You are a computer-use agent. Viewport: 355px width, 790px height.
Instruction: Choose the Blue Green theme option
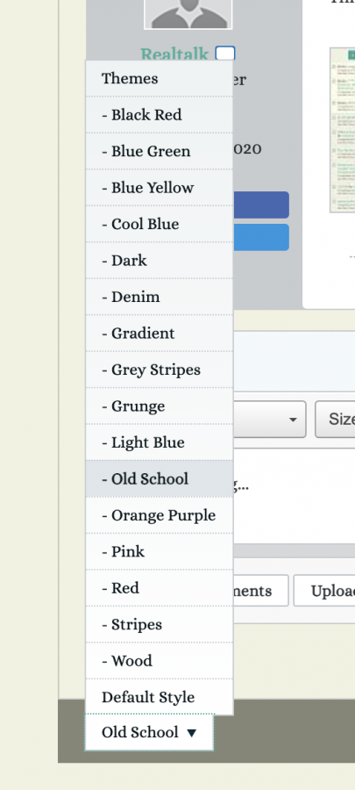point(160,151)
